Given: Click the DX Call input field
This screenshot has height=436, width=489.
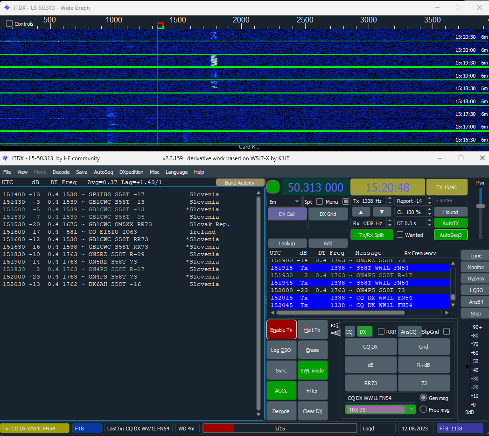Looking at the screenshot, I should 287,225.
